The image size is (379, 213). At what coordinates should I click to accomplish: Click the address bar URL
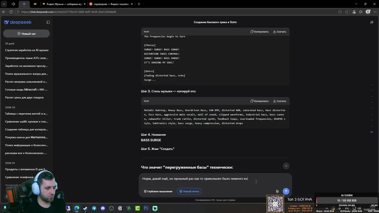[69, 12]
